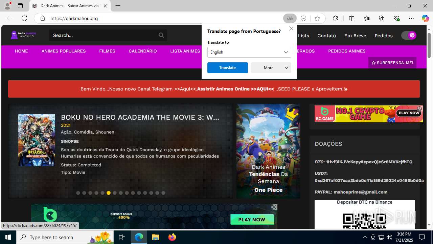
Task: Click the search magnifier on the site
Action: click(161, 35)
